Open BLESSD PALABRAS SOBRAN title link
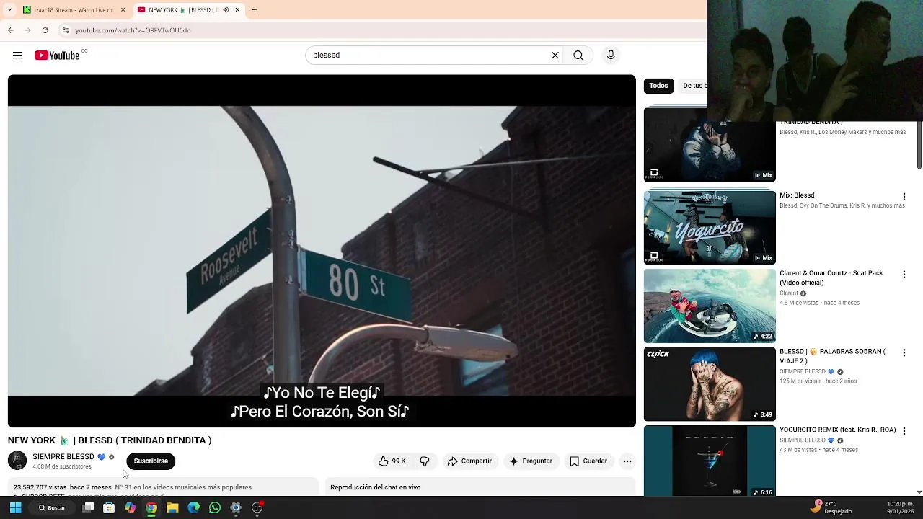 832,356
